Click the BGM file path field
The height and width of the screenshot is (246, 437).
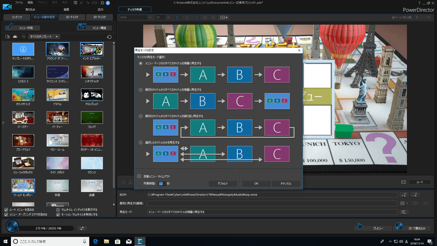pos(272,195)
